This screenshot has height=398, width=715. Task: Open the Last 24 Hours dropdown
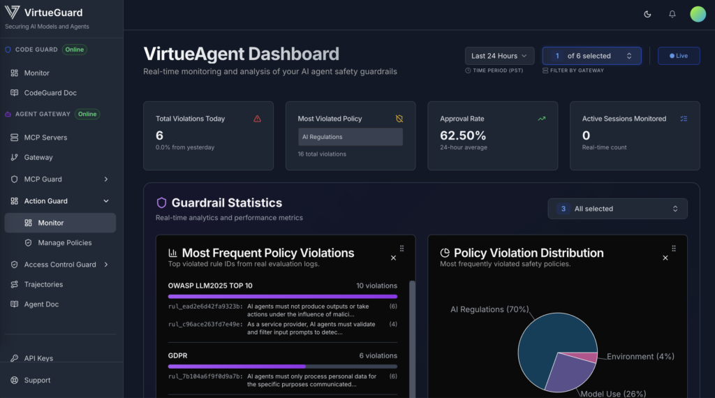point(500,56)
